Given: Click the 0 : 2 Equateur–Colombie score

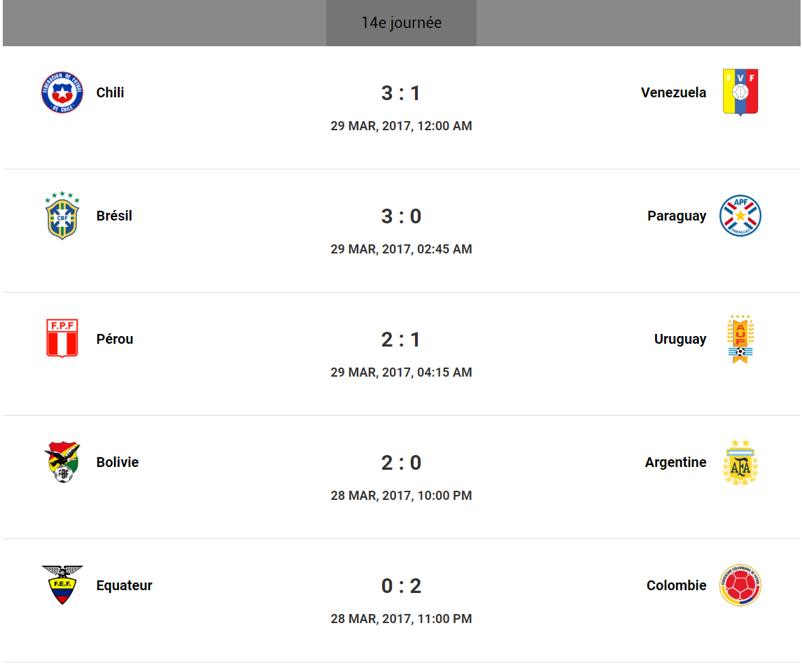Looking at the screenshot, I should point(401,586).
